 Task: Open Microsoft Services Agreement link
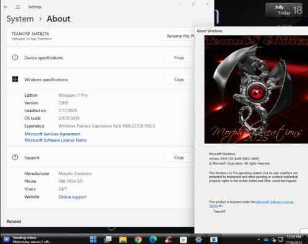[52, 134]
